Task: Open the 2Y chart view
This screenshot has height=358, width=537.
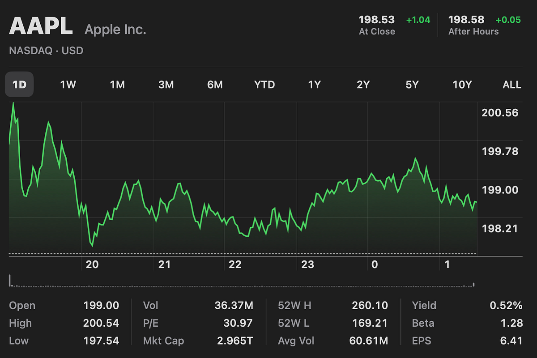Action: (363, 84)
